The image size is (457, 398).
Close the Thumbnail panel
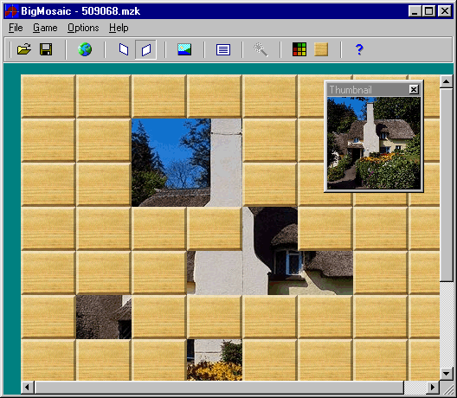coord(414,89)
